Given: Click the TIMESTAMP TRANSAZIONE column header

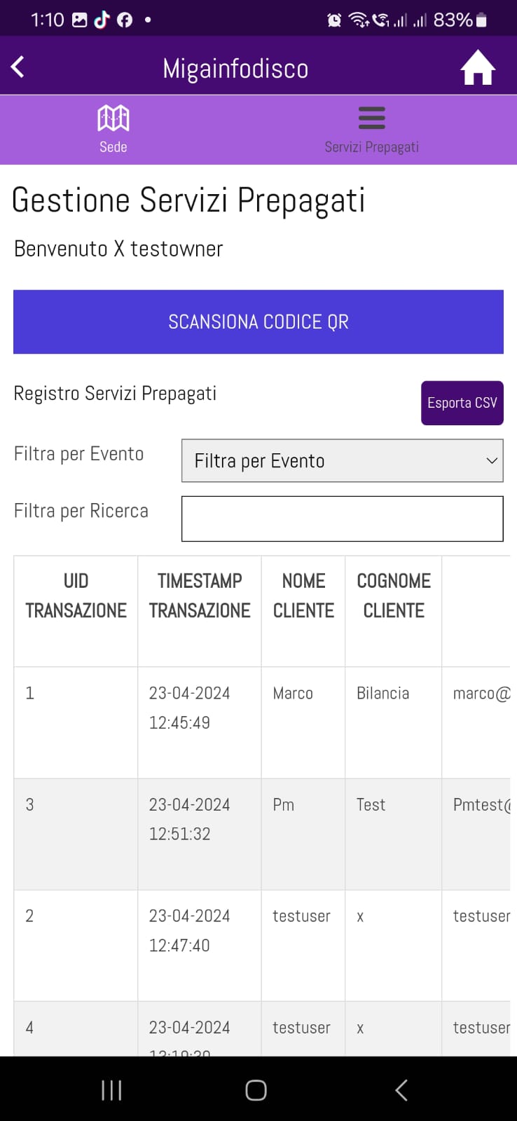Looking at the screenshot, I should [200, 596].
